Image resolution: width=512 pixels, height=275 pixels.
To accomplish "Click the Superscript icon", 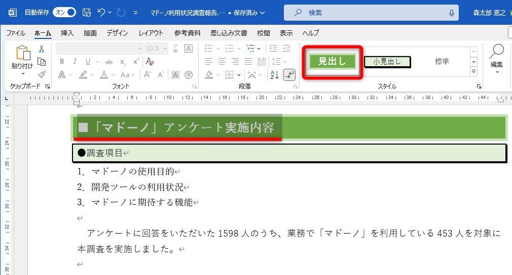I will coord(136,61).
